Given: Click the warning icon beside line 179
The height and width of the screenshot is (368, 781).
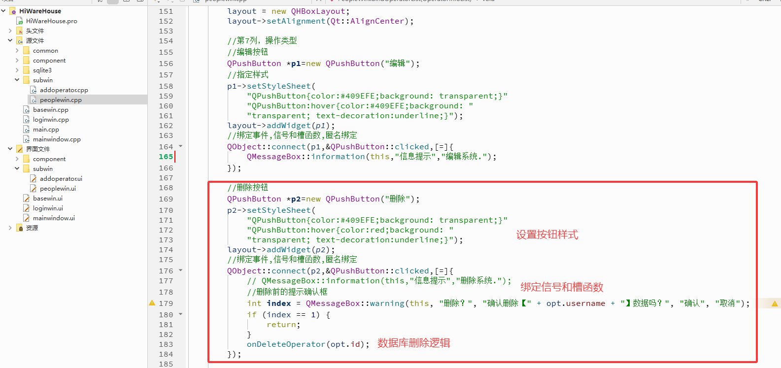Looking at the screenshot, I should tap(152, 303).
